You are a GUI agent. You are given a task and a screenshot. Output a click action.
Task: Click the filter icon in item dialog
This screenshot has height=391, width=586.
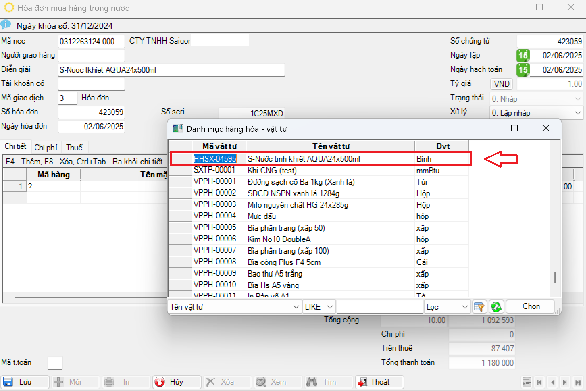point(479,307)
